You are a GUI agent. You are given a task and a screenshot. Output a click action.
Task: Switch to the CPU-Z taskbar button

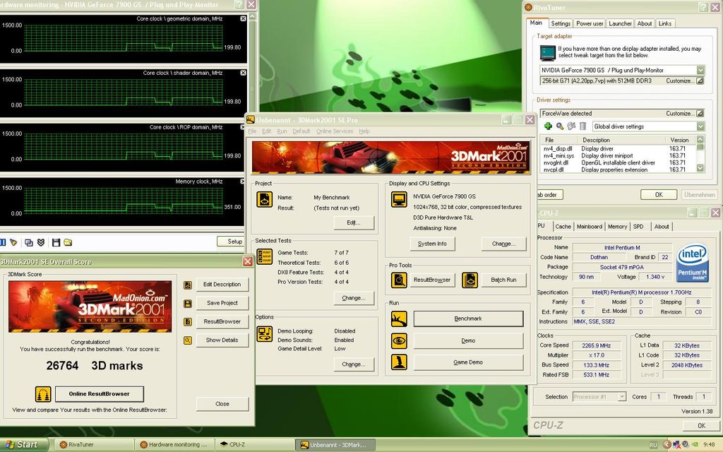click(x=253, y=445)
